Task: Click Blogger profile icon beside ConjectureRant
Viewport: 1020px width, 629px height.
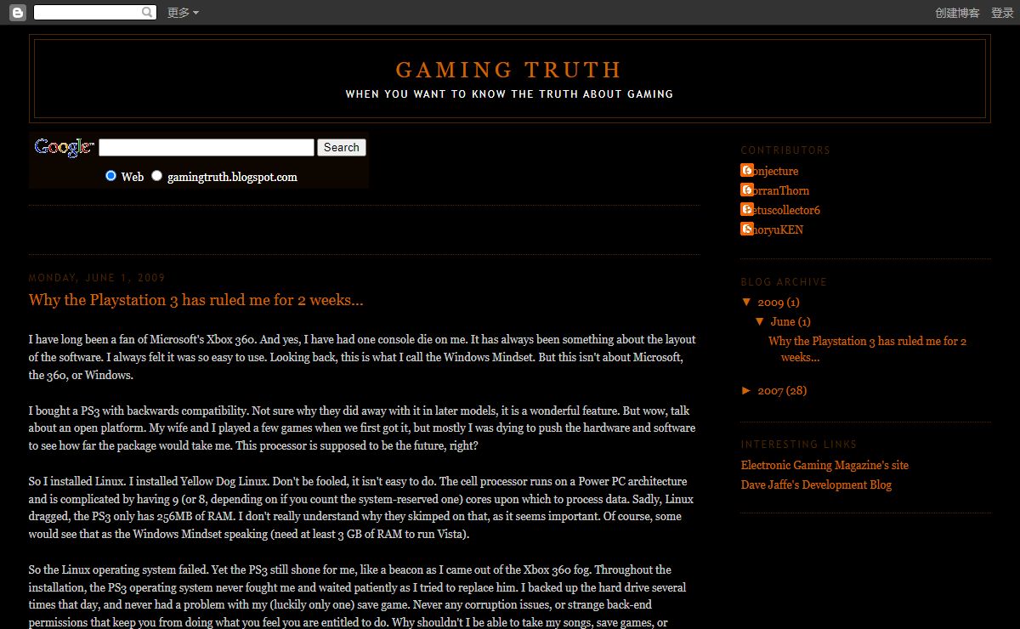Action: (x=747, y=170)
